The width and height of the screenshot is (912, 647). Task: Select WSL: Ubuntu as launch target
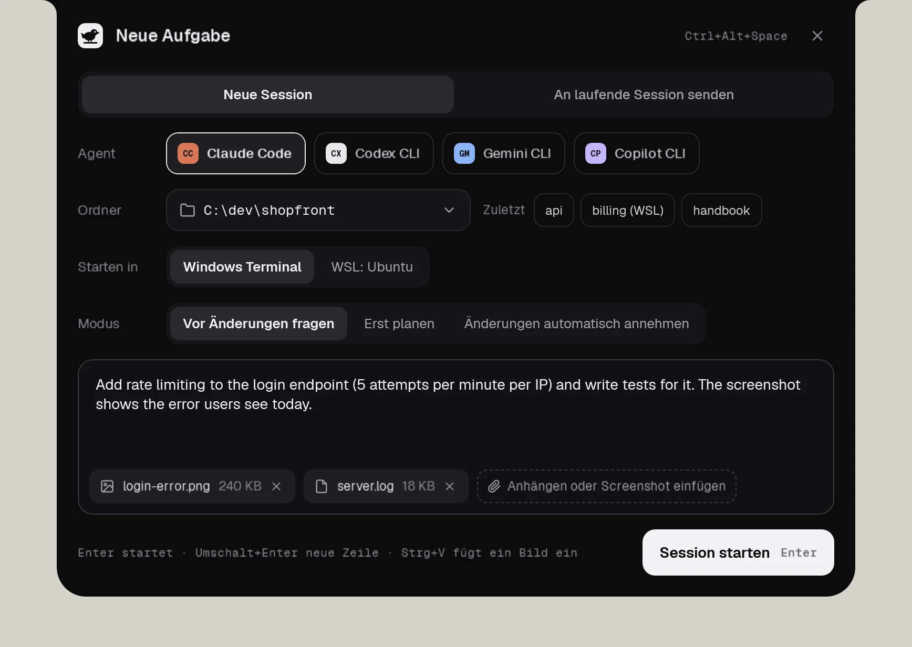[x=372, y=267]
